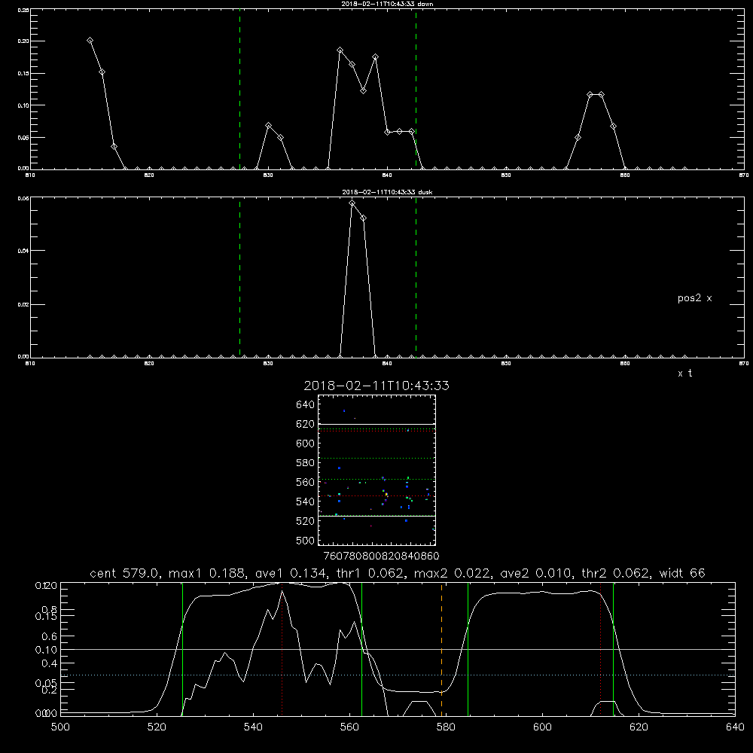753x753 pixels.
Task: Select the leftmost green vertical line in bottom plot
Action: point(182,649)
